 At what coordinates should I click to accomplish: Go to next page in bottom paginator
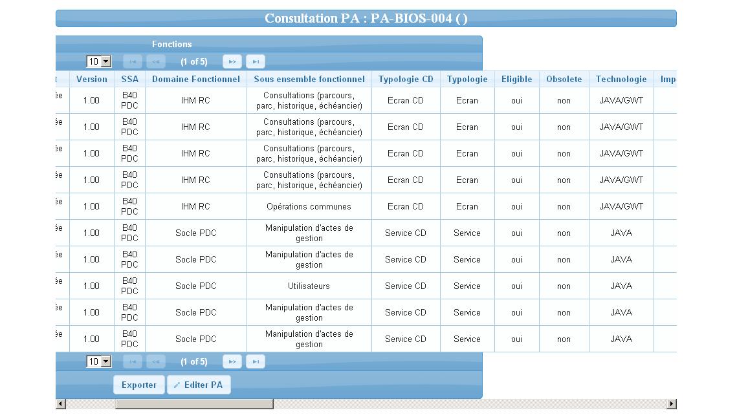pos(232,361)
